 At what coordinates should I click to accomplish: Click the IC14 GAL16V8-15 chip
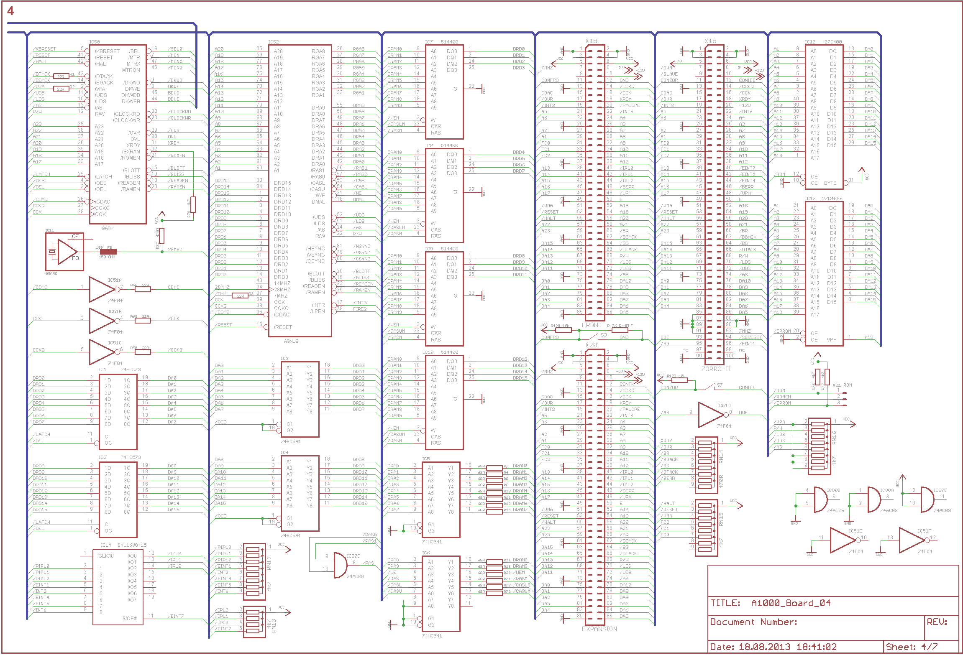click(118, 587)
